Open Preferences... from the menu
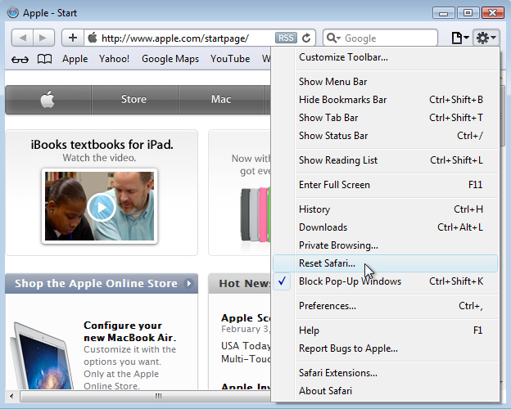Screen dimensions: 511x409 point(385,306)
